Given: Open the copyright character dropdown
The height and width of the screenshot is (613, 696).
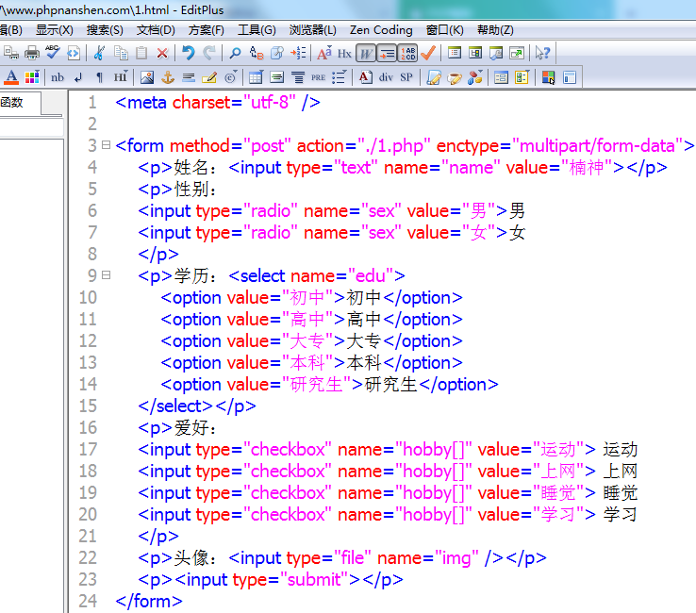Looking at the screenshot, I should click(230, 77).
